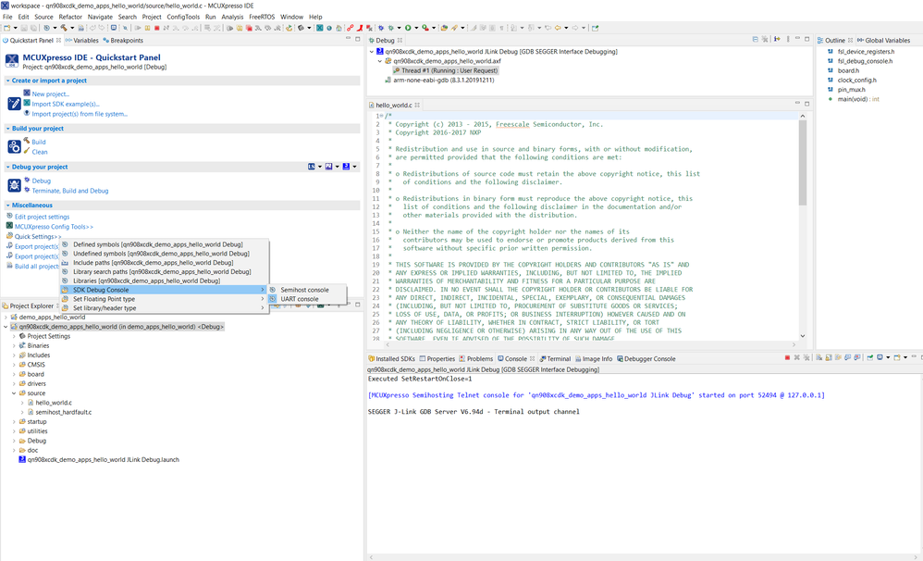Viewport: 923px width, 561px height.
Task: Collapse the Create or import a project section
Action: [8, 81]
